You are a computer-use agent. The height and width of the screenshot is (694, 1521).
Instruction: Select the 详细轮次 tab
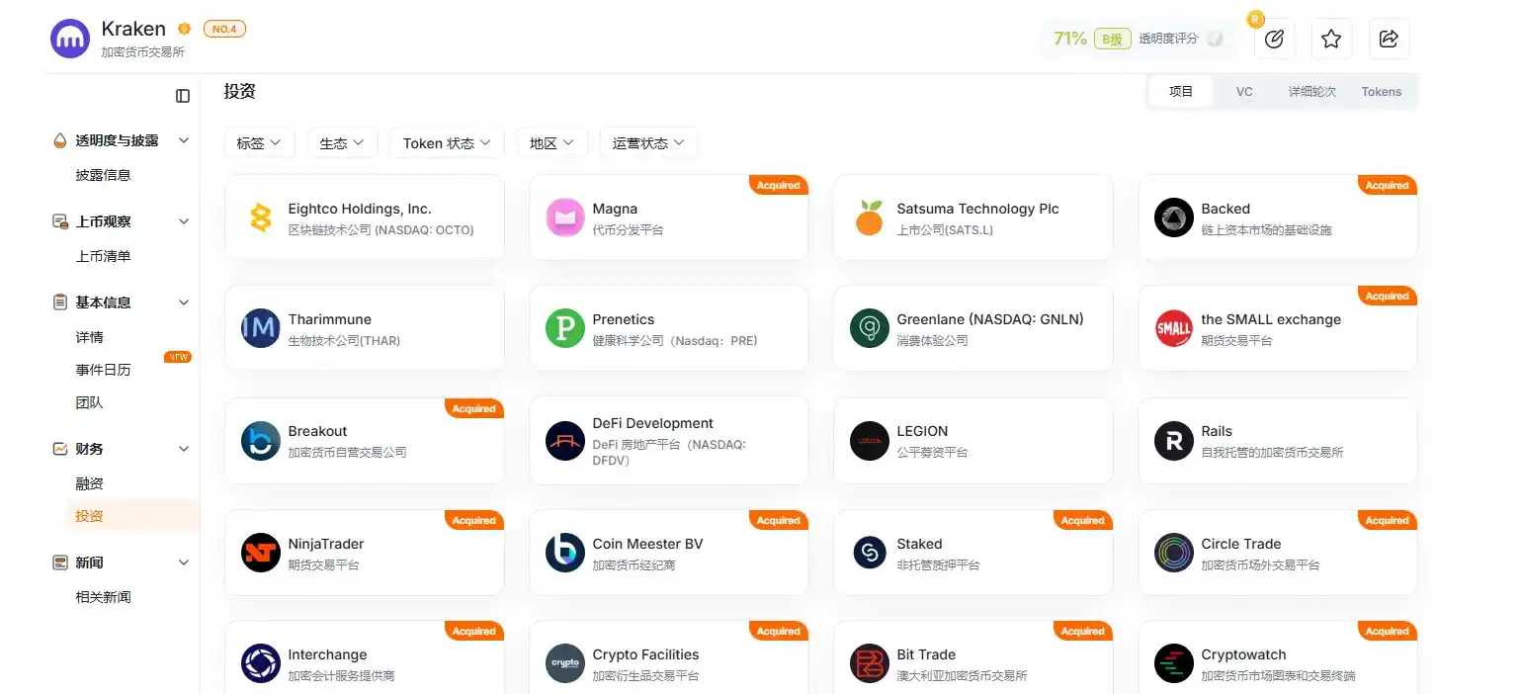[1311, 92]
